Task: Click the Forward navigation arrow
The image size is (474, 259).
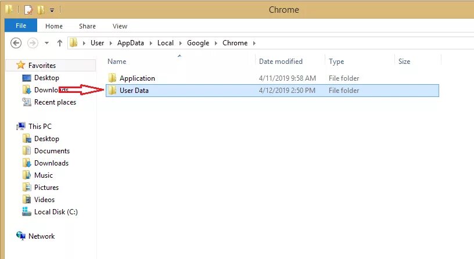Action: coord(33,43)
